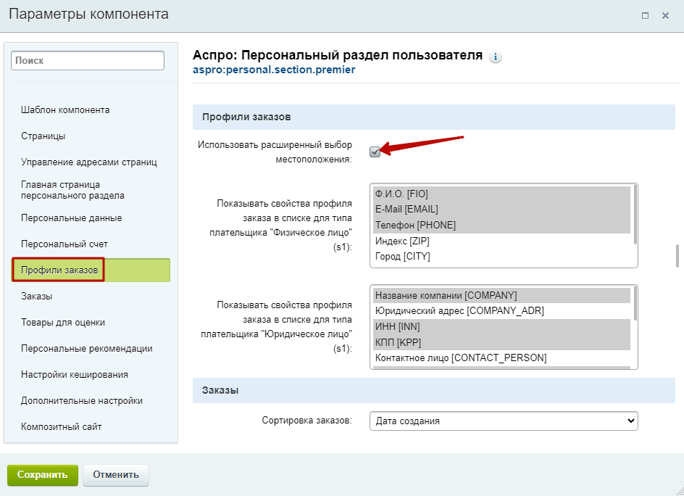
Task: Click the Сохранить button
Action: tap(43, 475)
